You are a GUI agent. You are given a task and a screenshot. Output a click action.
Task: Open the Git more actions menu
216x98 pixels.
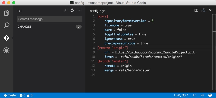tap(79, 10)
